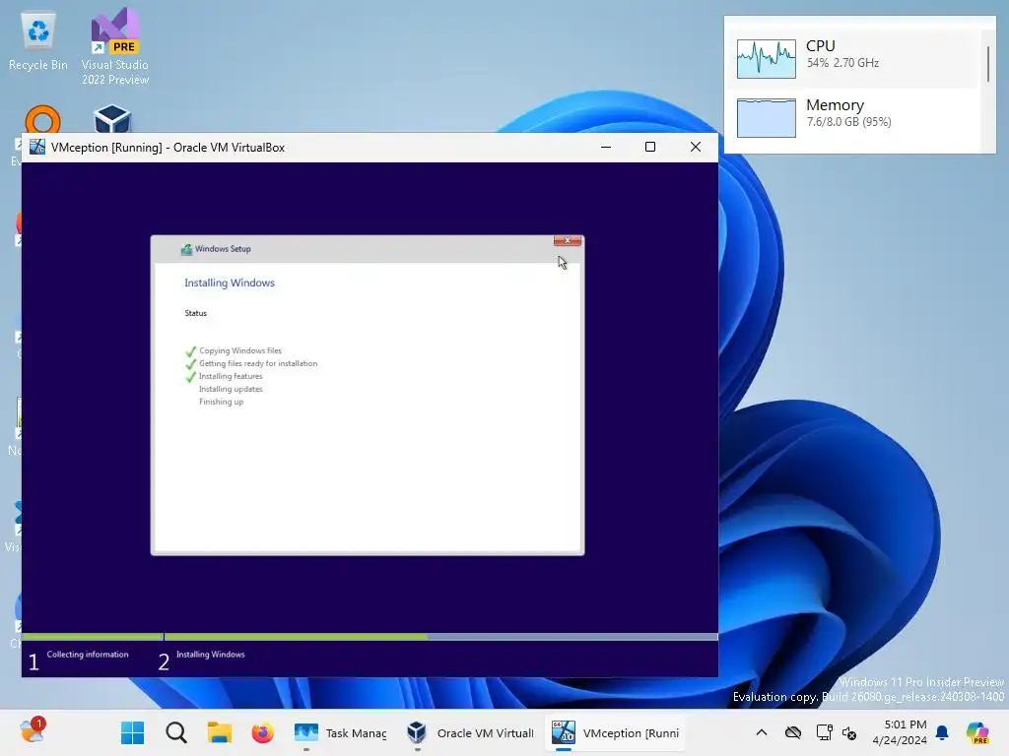Maximize the VMception VirtualBox window
The image size is (1009, 756).
[x=650, y=148]
